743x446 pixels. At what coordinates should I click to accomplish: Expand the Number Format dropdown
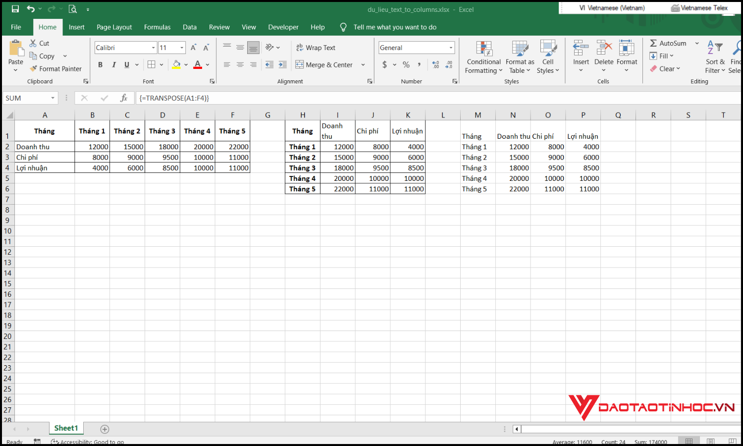tap(450, 47)
